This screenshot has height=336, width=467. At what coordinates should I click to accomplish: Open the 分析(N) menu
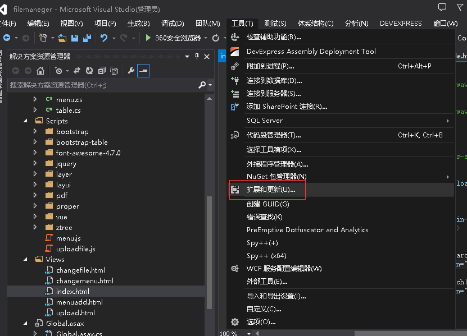pyautogui.click(x=356, y=24)
